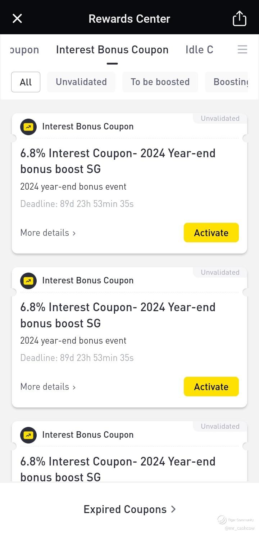Filter coupons by Unvalidated
The width and height of the screenshot is (259, 534).
point(81,82)
